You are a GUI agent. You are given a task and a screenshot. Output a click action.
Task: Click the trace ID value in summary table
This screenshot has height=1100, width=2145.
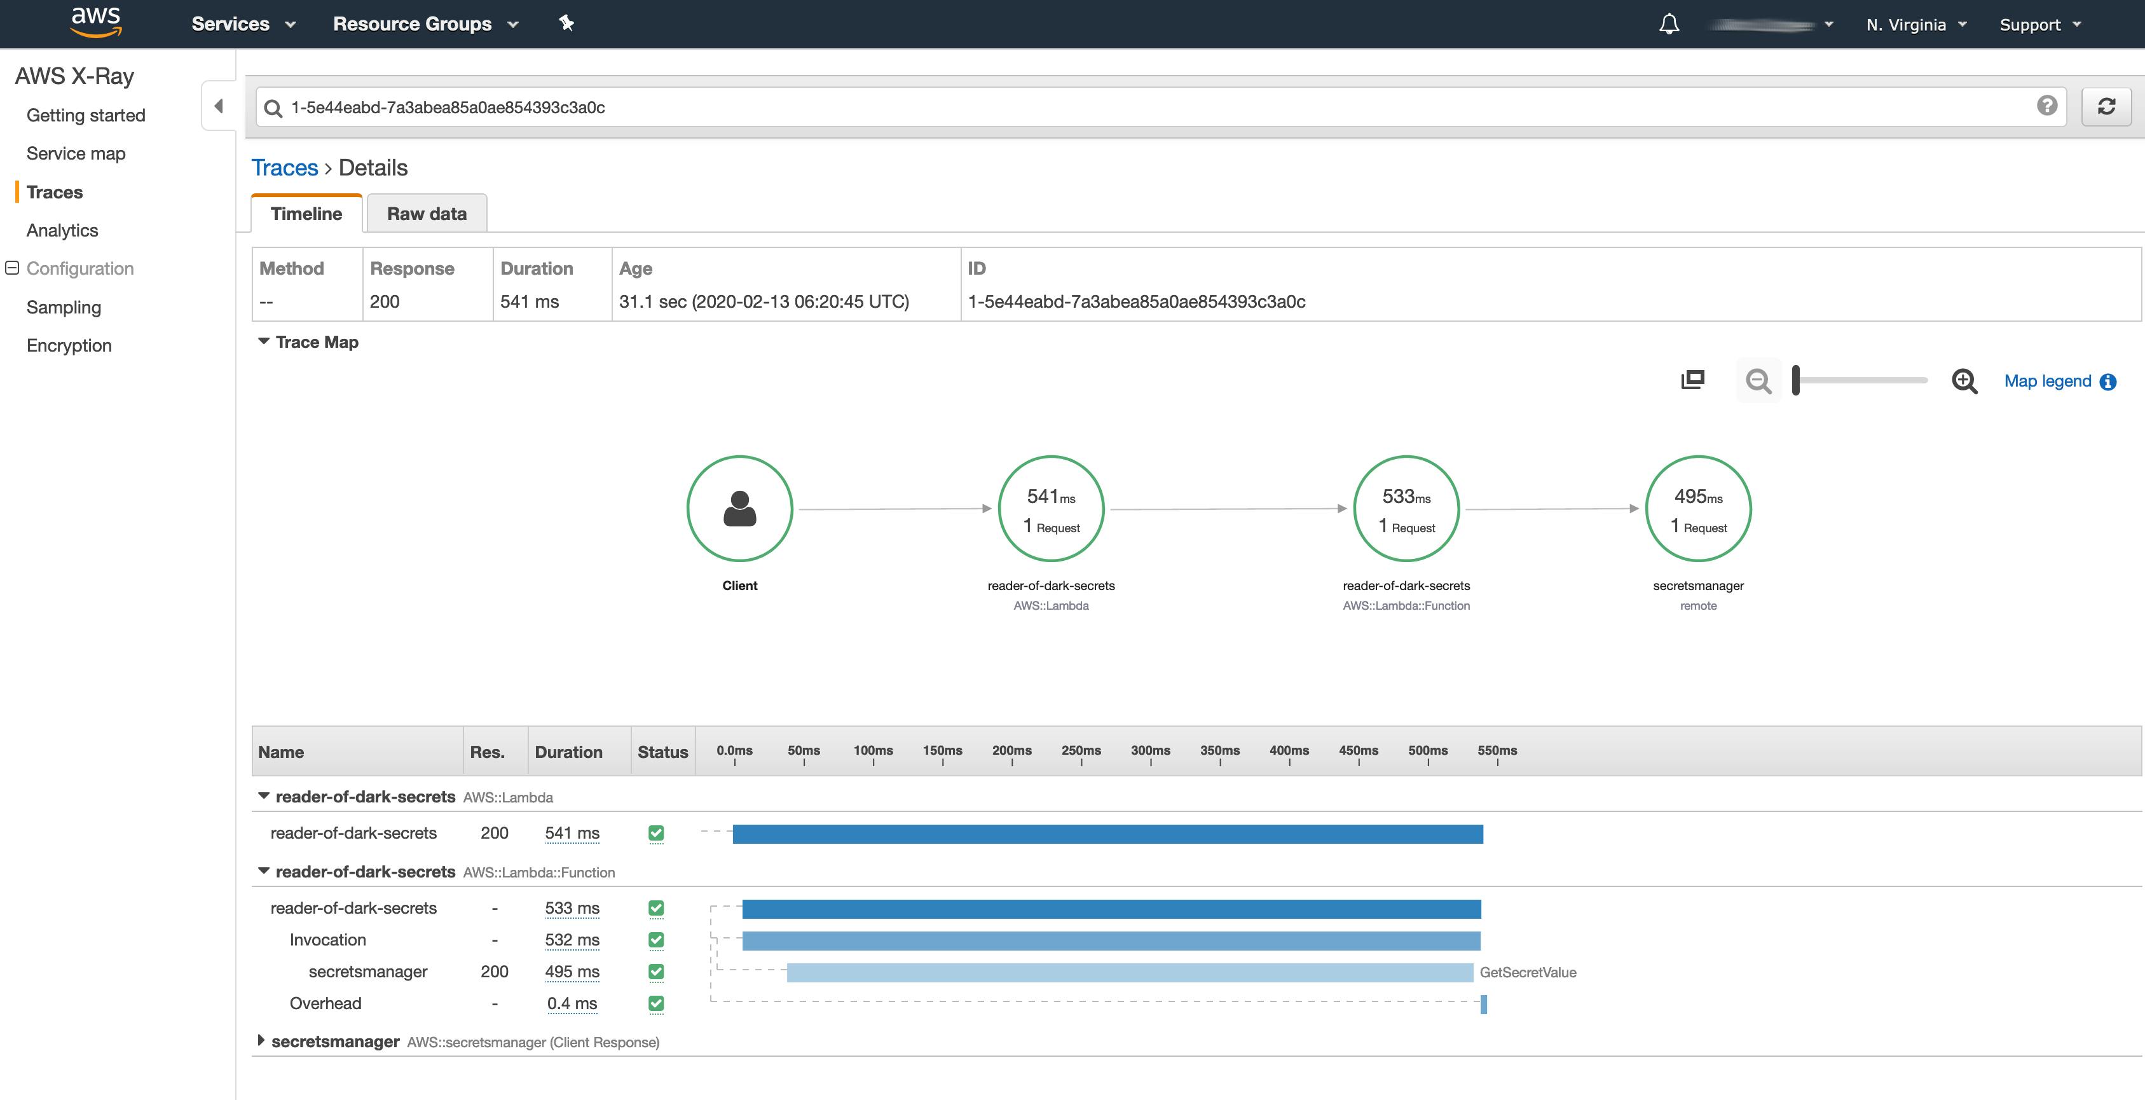pyautogui.click(x=1136, y=301)
